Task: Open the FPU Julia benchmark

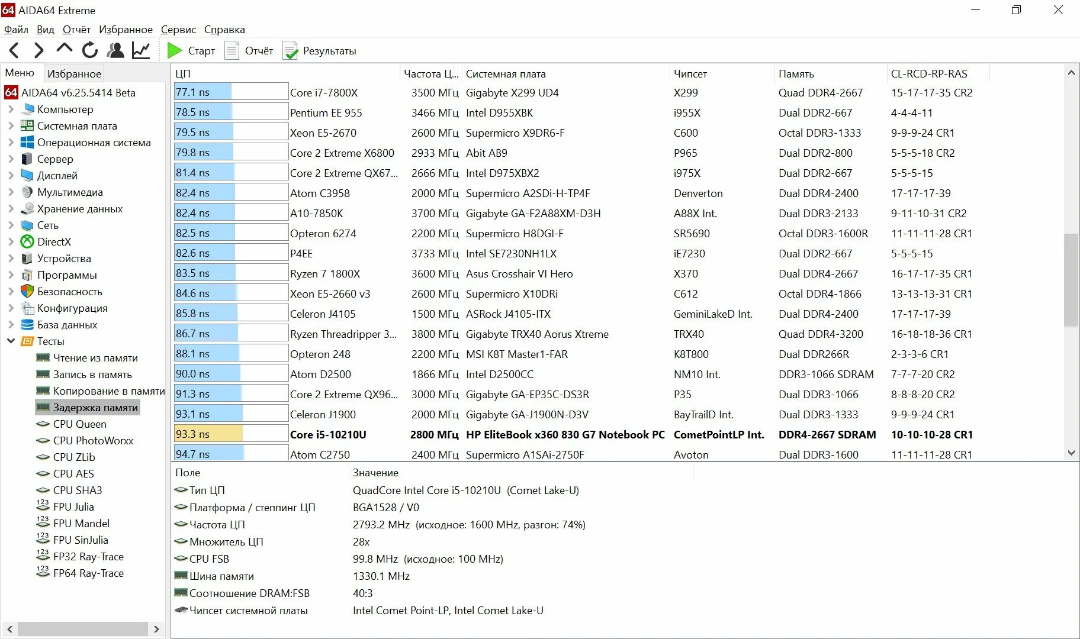Action: 65,507
